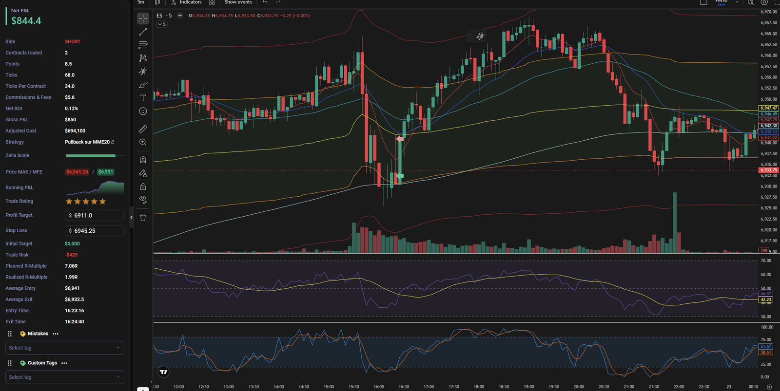780x391 pixels.
Task: Select the brush drawing tool
Action: (x=143, y=85)
